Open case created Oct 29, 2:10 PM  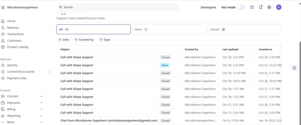169,57
